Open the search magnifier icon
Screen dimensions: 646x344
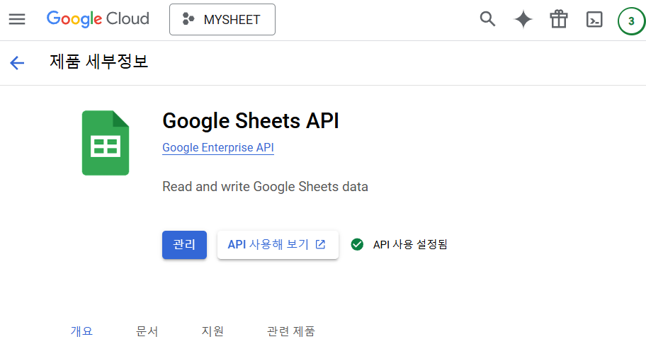point(487,19)
